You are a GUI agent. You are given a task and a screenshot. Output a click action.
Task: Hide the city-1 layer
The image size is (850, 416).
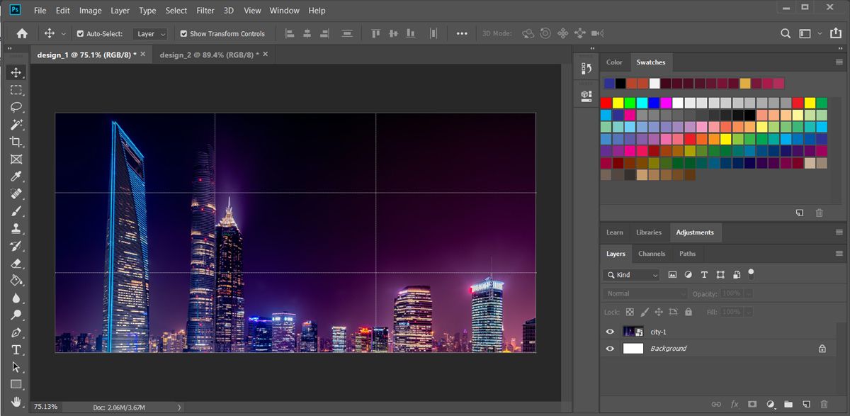[x=610, y=332]
